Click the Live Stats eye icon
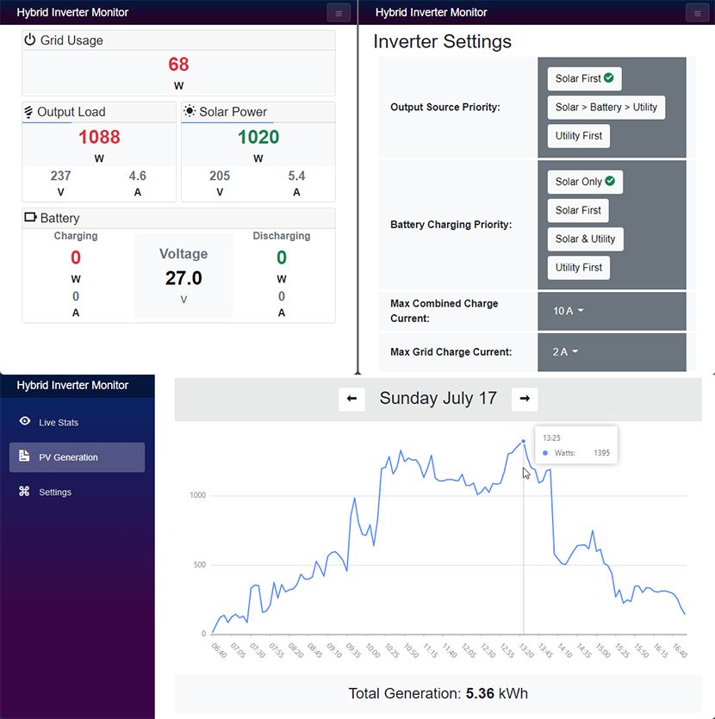Screen dimensions: 715x719 click(x=25, y=422)
